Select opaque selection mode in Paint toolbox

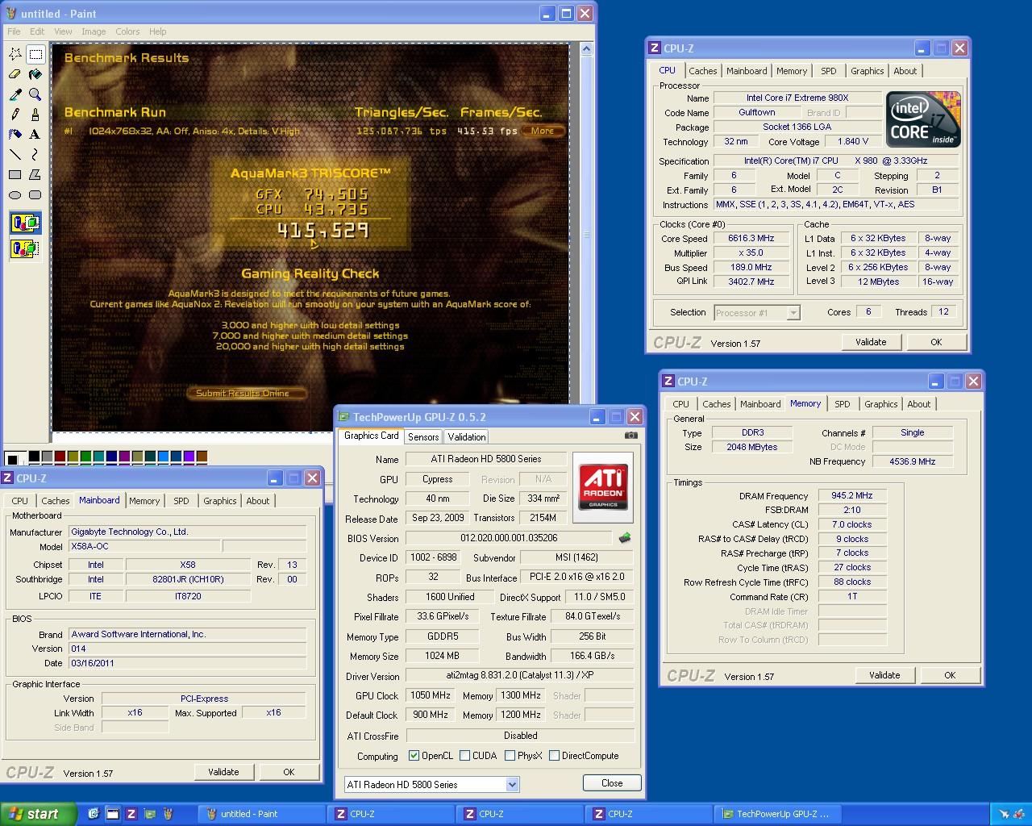tap(25, 223)
